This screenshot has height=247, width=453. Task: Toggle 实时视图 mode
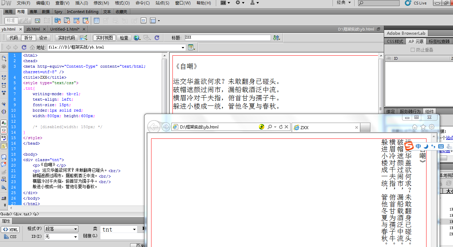104,38
